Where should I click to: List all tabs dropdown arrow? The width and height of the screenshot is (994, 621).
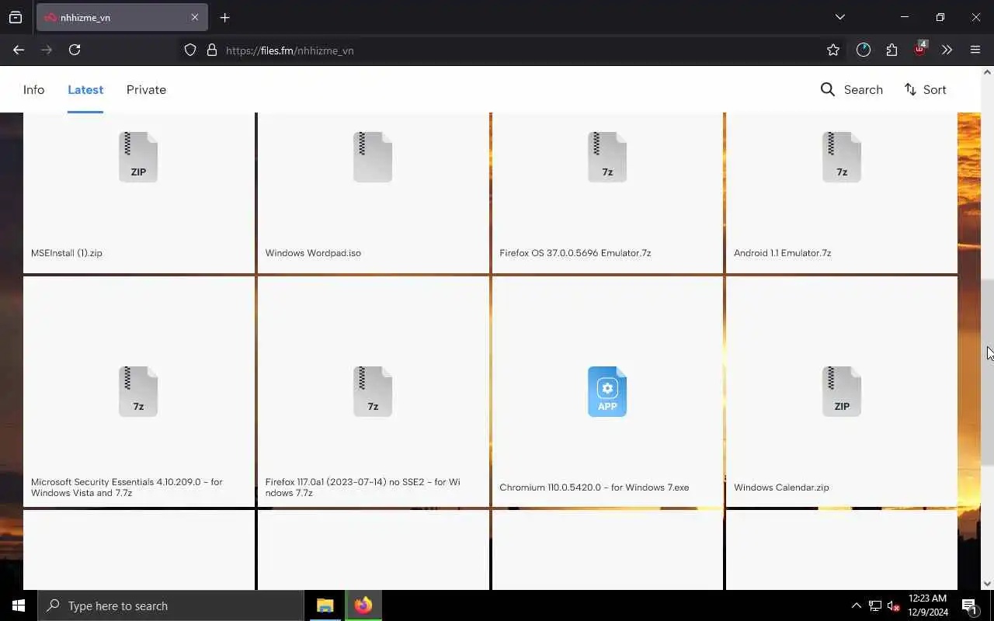point(839,17)
